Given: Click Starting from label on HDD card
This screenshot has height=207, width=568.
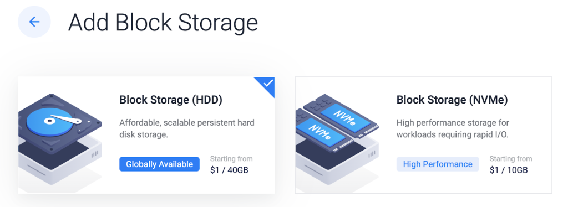Looking at the screenshot, I should click(x=231, y=159).
